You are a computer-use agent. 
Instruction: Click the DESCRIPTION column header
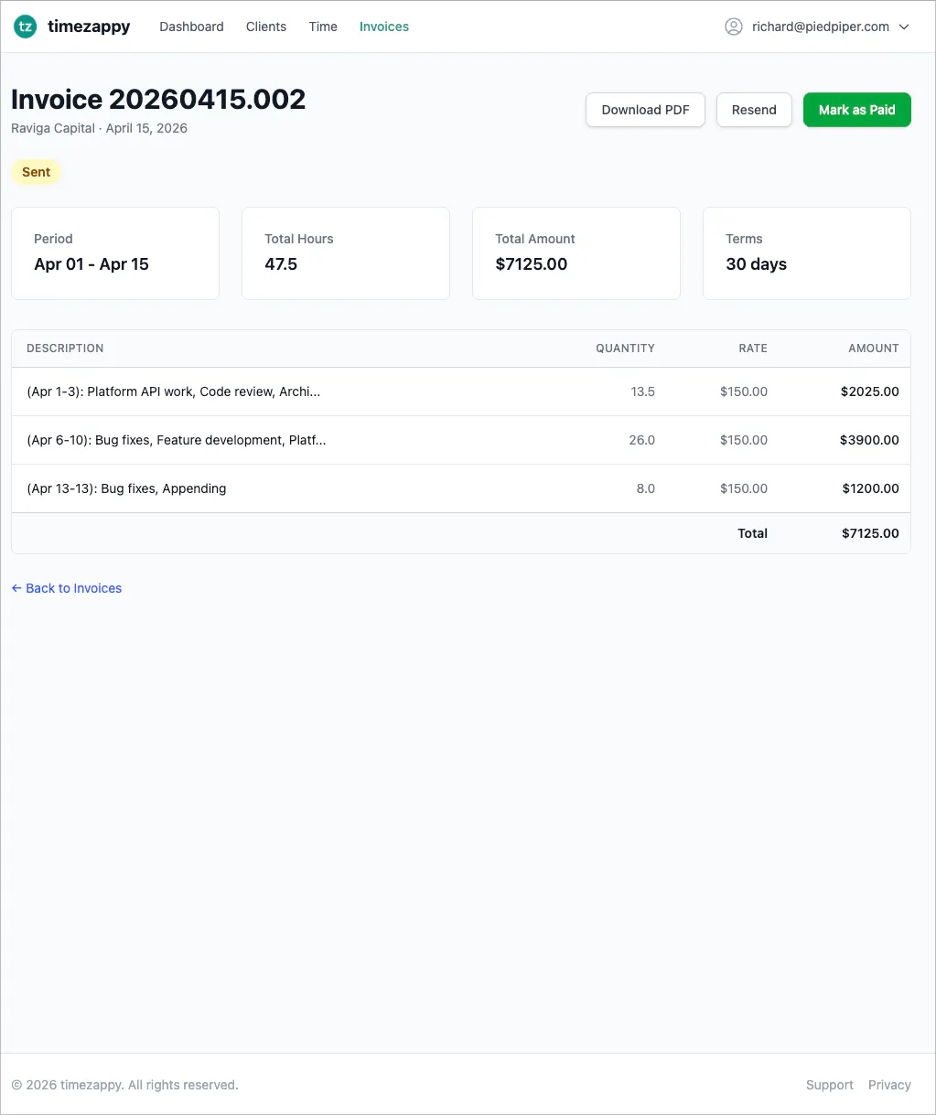[65, 348]
